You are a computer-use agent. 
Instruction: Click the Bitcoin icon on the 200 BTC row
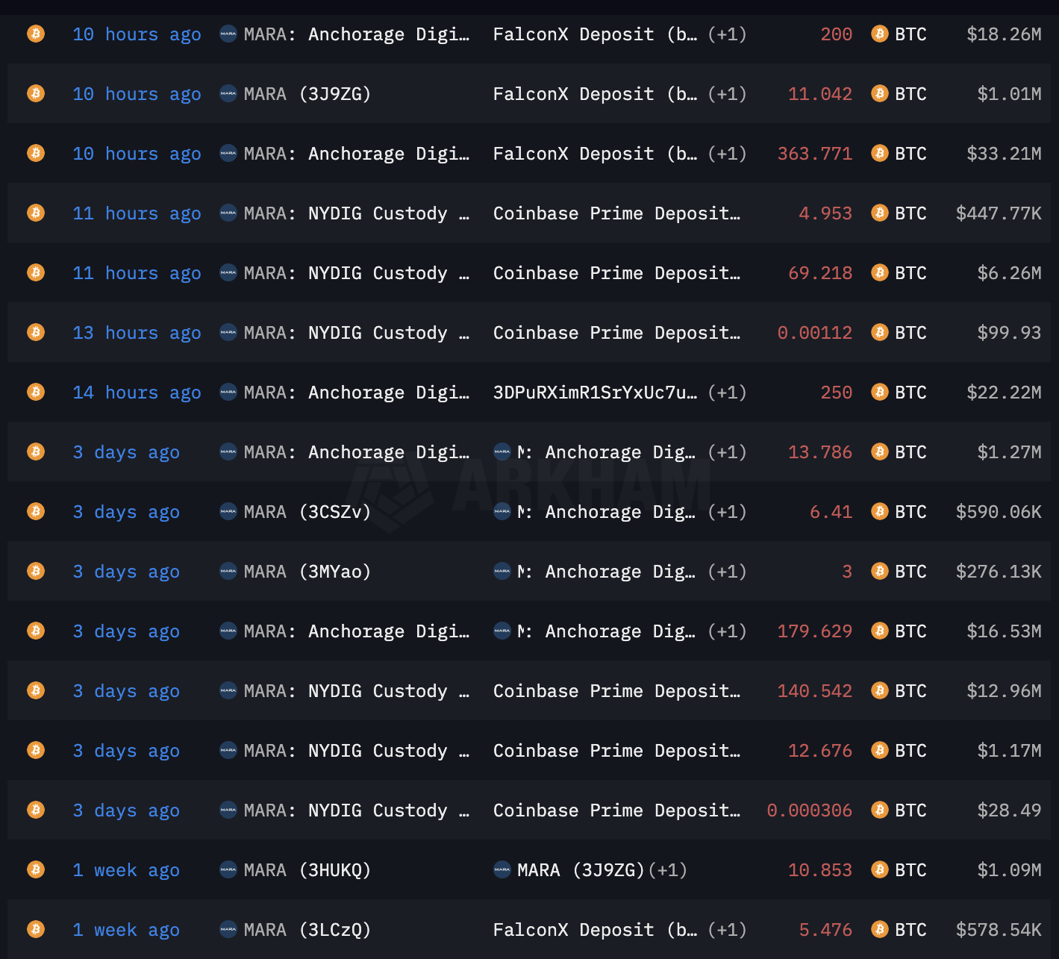click(x=35, y=34)
